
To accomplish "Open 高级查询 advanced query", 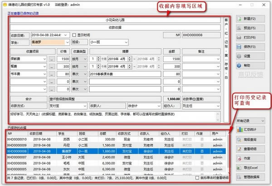I will [250, 140].
